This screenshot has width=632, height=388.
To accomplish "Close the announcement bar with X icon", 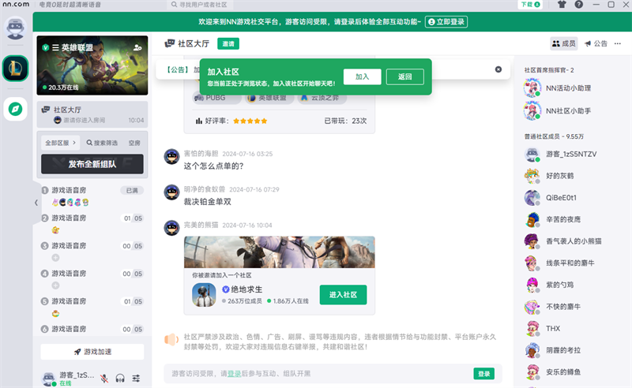I will tap(498, 69).
